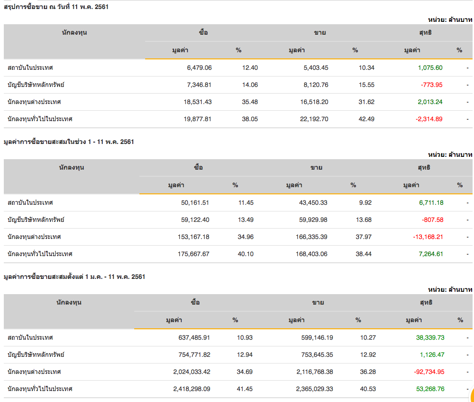Click the "มูลค่าการซื้อขายสะสมตั้งแต่ 1 ม.ค. - 11 พ.ค. 2561" heading
Image resolution: width=474 pixels, height=402 pixels.
74,277
